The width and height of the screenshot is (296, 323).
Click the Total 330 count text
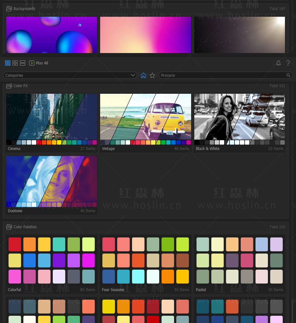[277, 227]
